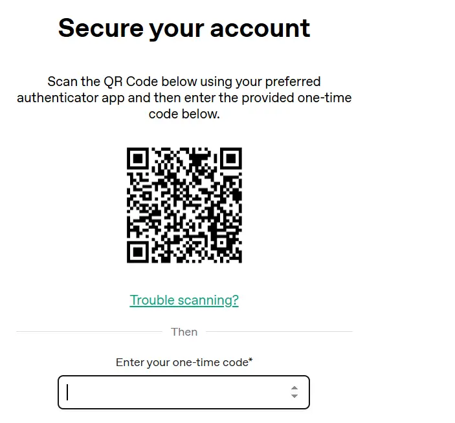This screenshot has height=423, width=455.
Task: Click the blinking text cursor in the code box
Action: pos(67,392)
